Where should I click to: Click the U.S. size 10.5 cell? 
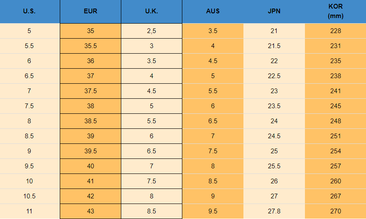(29, 196)
